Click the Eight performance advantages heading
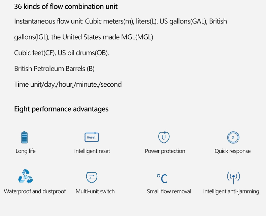 tap(61, 109)
